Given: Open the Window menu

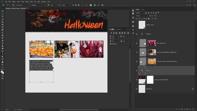Looking at the screenshot, I should 44,2.
